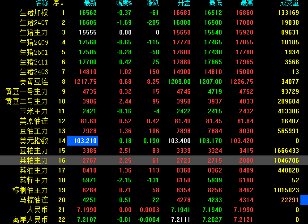Click the volume value 22291

click(290, 200)
